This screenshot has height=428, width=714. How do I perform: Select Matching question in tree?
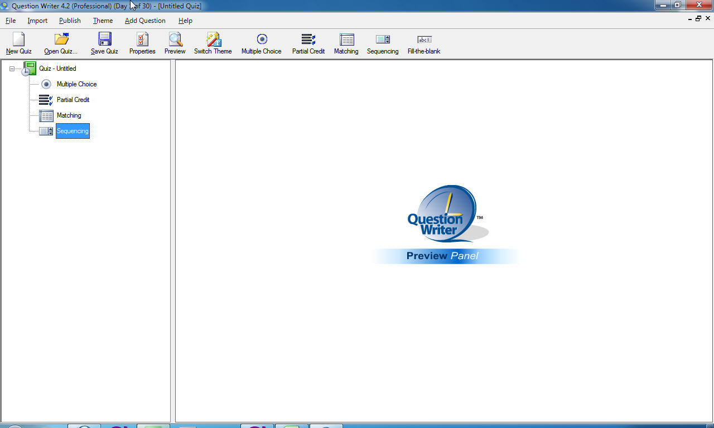coord(69,115)
